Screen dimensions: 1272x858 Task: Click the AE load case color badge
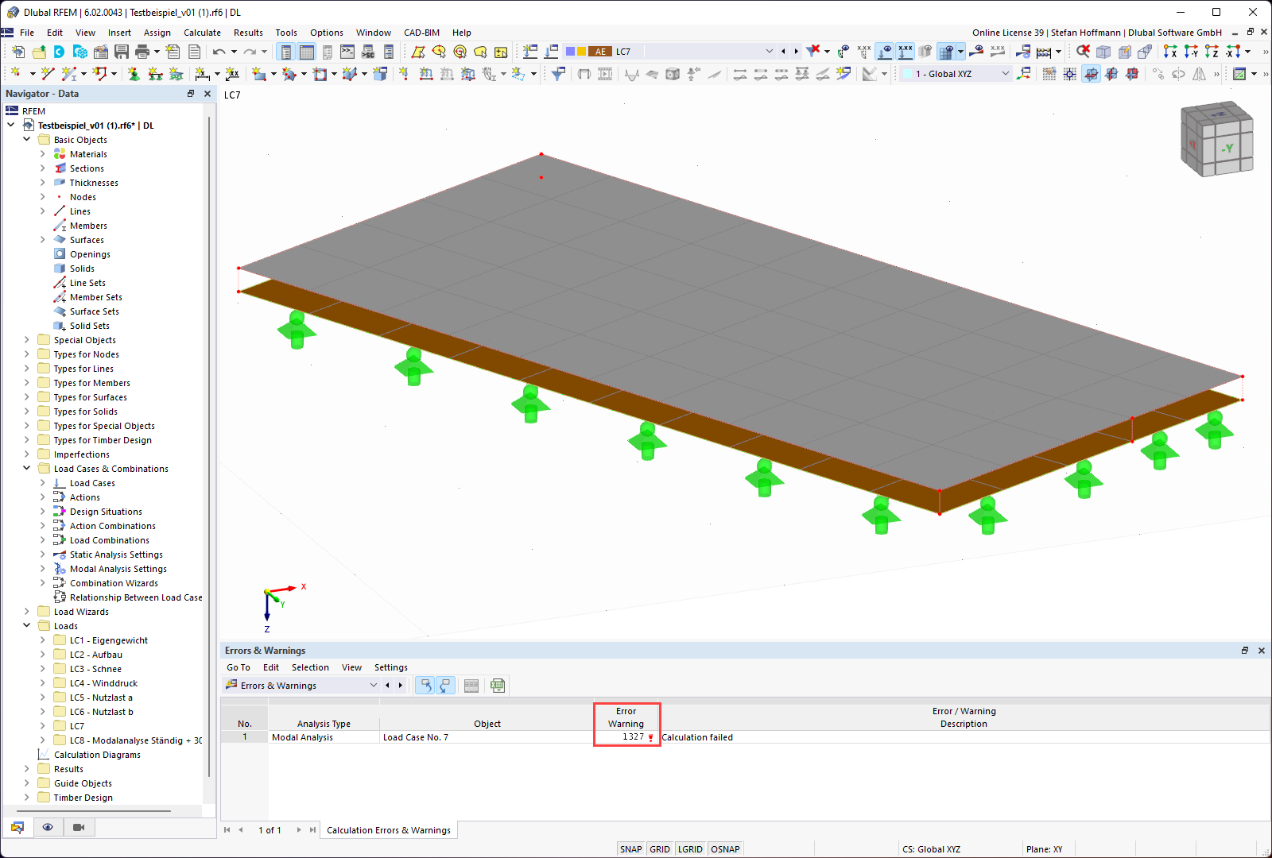click(599, 52)
